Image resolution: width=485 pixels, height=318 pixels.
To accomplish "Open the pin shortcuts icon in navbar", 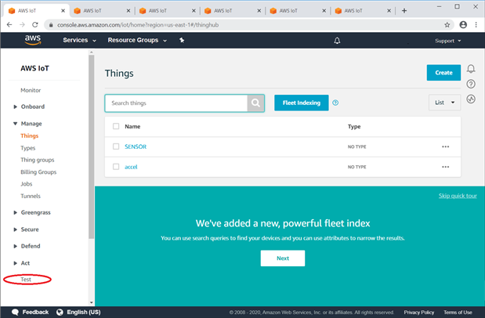I will [182, 40].
